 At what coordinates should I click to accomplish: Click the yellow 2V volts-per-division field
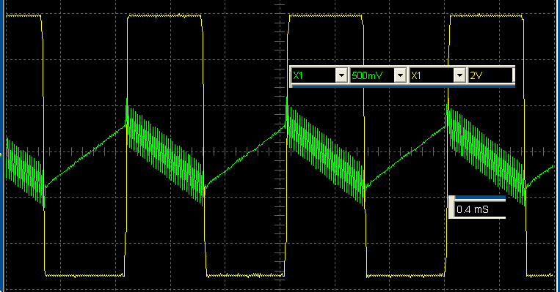[x=490, y=75]
